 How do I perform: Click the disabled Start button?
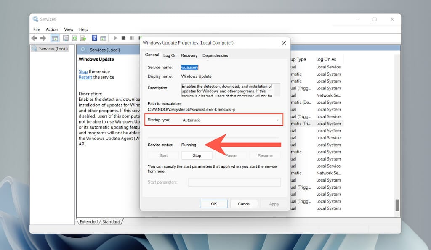tap(163, 155)
